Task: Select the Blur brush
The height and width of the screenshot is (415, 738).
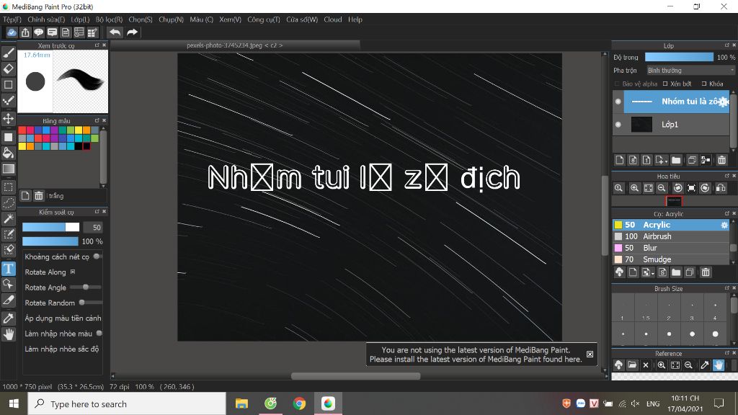Action: [671, 248]
